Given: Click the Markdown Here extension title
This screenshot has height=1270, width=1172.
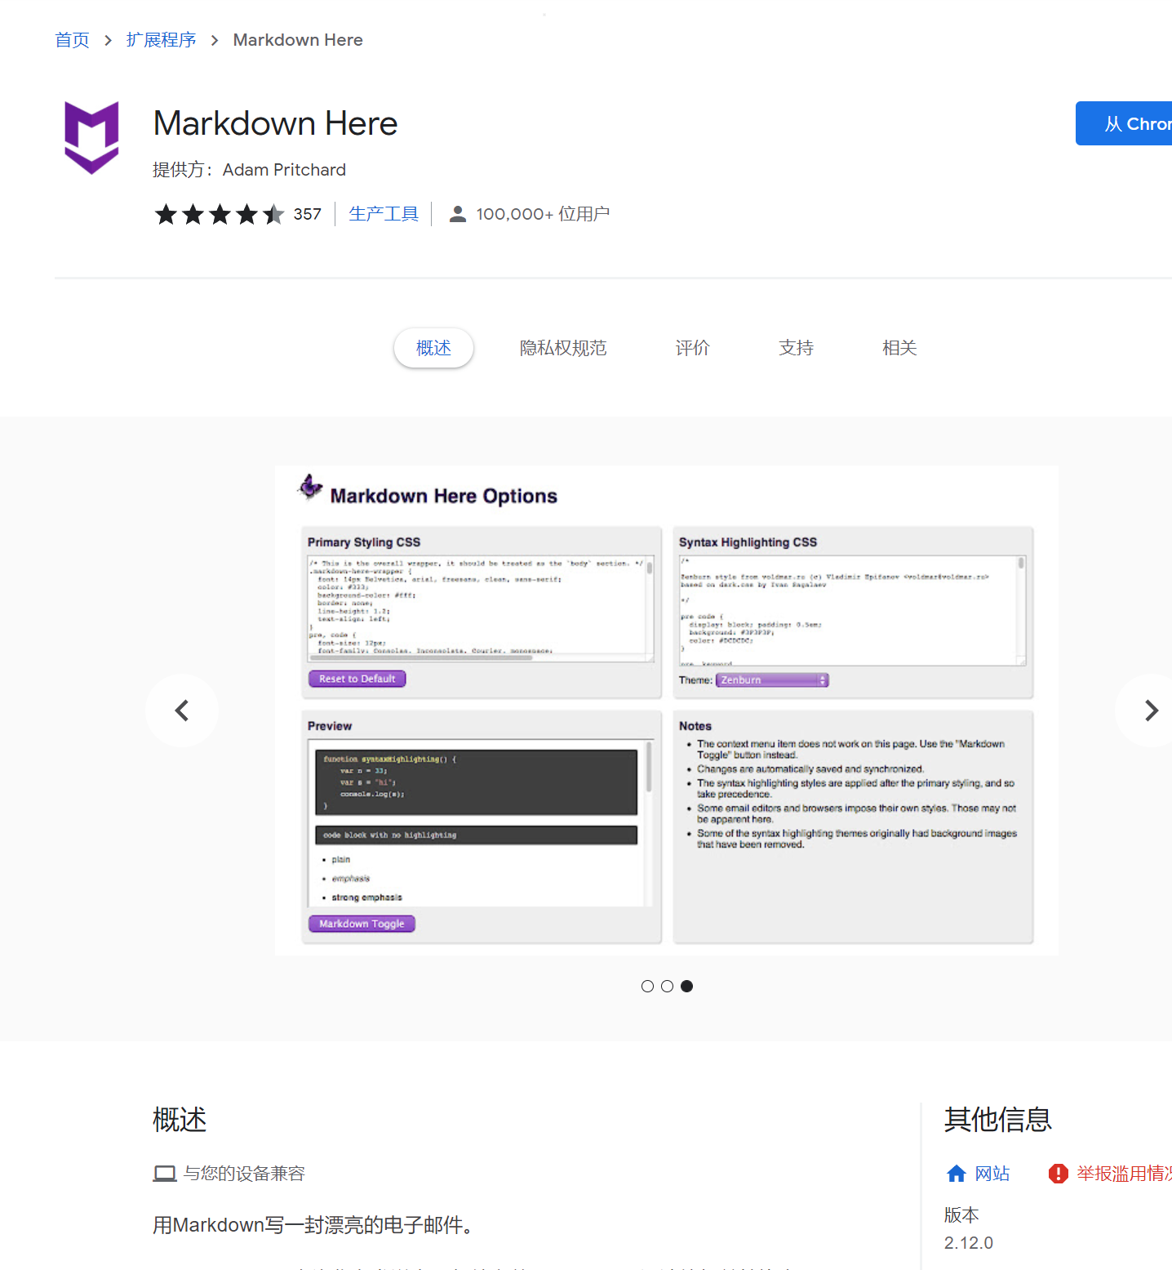Looking at the screenshot, I should (x=275, y=123).
